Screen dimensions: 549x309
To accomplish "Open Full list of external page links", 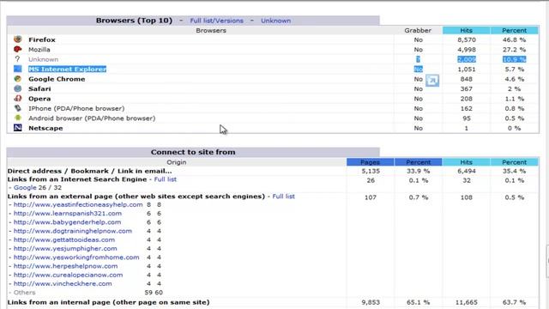I will pos(283,197).
